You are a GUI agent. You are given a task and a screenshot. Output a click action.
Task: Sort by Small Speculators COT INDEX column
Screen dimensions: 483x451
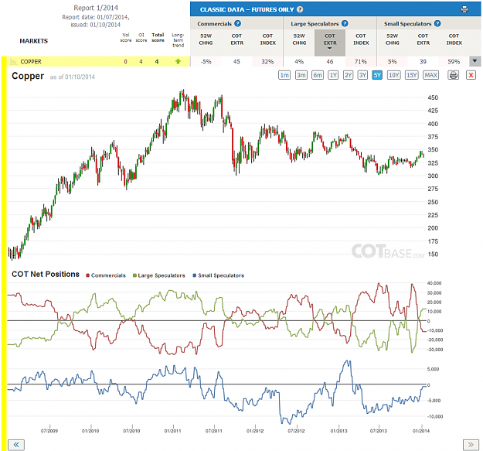click(x=454, y=39)
